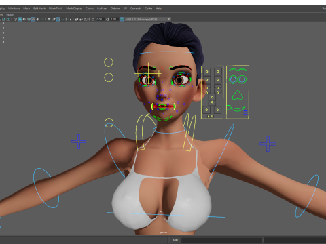Select the blue head ring above forehead
The width and height of the screenshot is (326, 244).
click(166, 53)
